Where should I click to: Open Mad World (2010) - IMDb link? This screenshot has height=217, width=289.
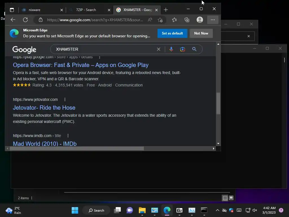point(45,144)
